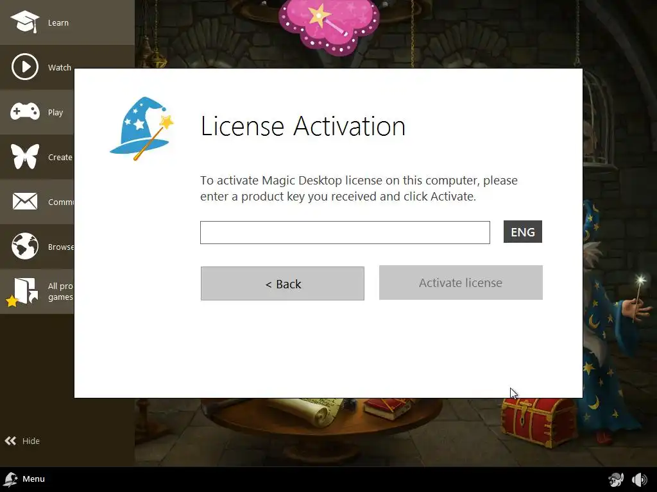Launch the Browse globe icon
657x492 pixels.
(x=25, y=246)
